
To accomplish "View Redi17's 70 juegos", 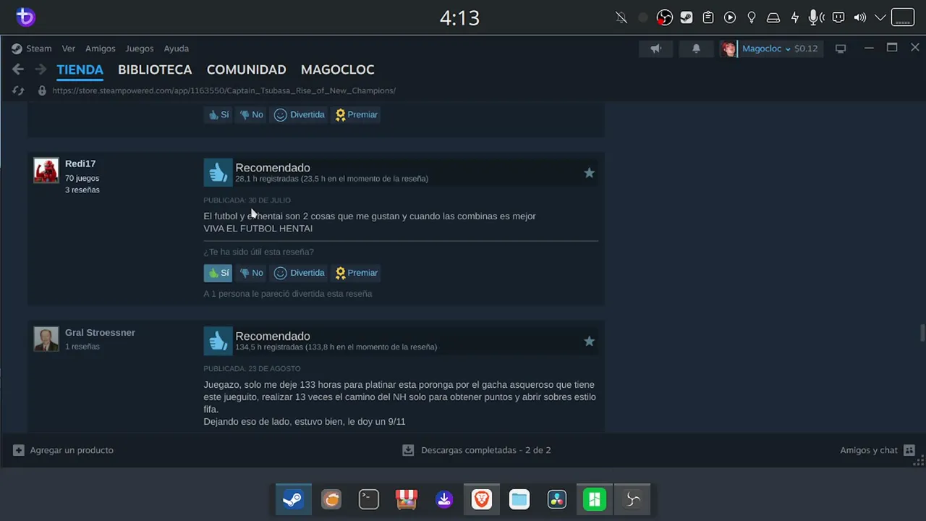I will point(82,178).
